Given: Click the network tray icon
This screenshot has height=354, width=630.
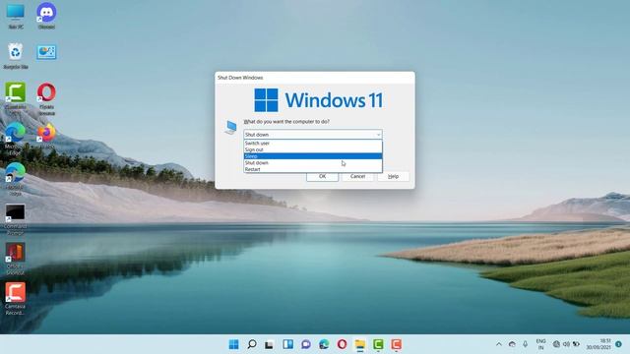Looking at the screenshot, I should 556,344.
